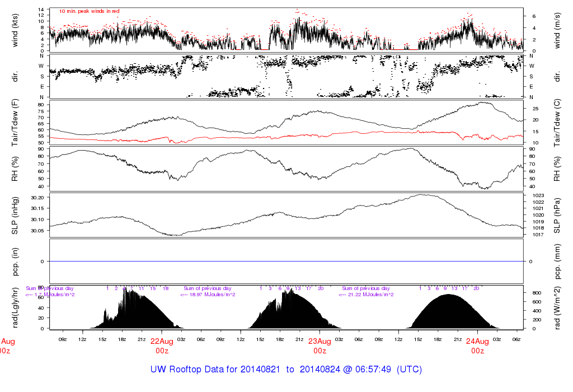Click the '1.7 MJoules/m^2' radiation sum value

click(55, 295)
